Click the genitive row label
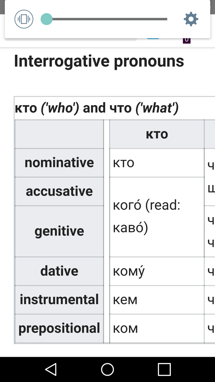215x382 pixels. click(x=59, y=230)
